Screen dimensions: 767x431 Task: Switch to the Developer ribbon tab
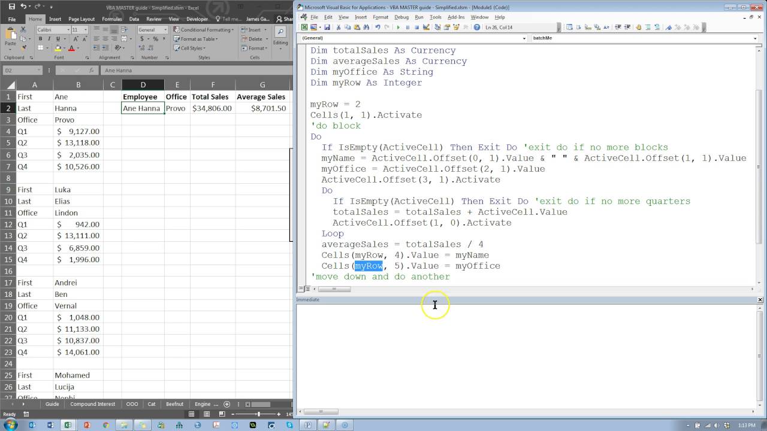(x=197, y=19)
